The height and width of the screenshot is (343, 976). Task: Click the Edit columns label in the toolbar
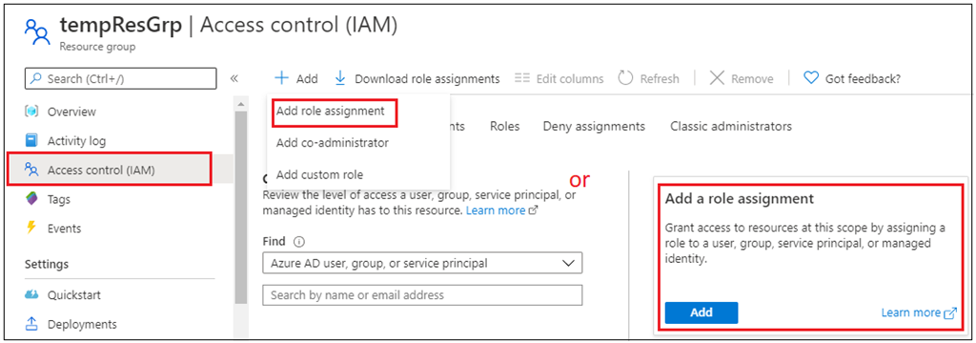tap(570, 78)
